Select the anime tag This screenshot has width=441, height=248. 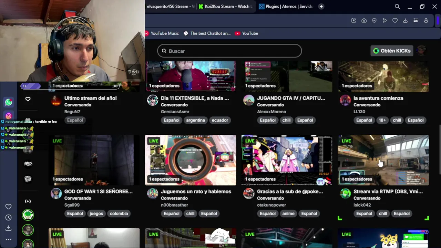288,214
